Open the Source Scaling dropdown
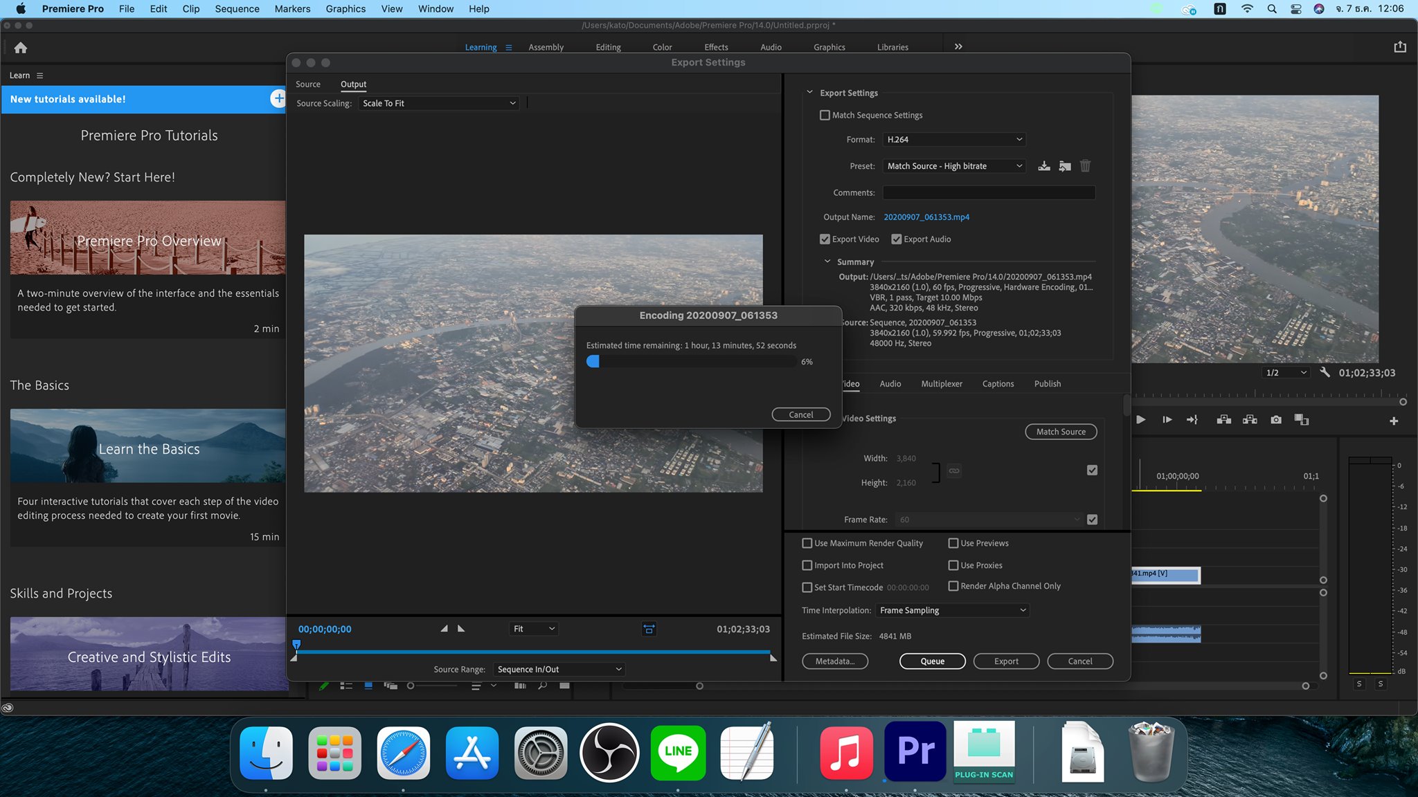Viewport: 1418px width, 797px height. pos(439,103)
